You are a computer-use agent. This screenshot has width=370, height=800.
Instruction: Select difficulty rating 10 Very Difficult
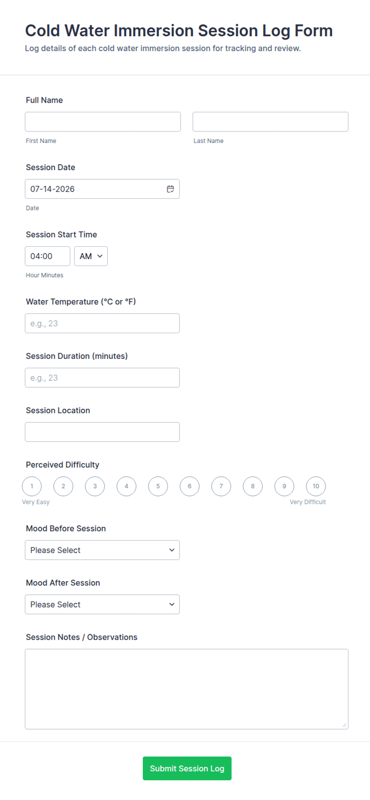click(x=316, y=486)
